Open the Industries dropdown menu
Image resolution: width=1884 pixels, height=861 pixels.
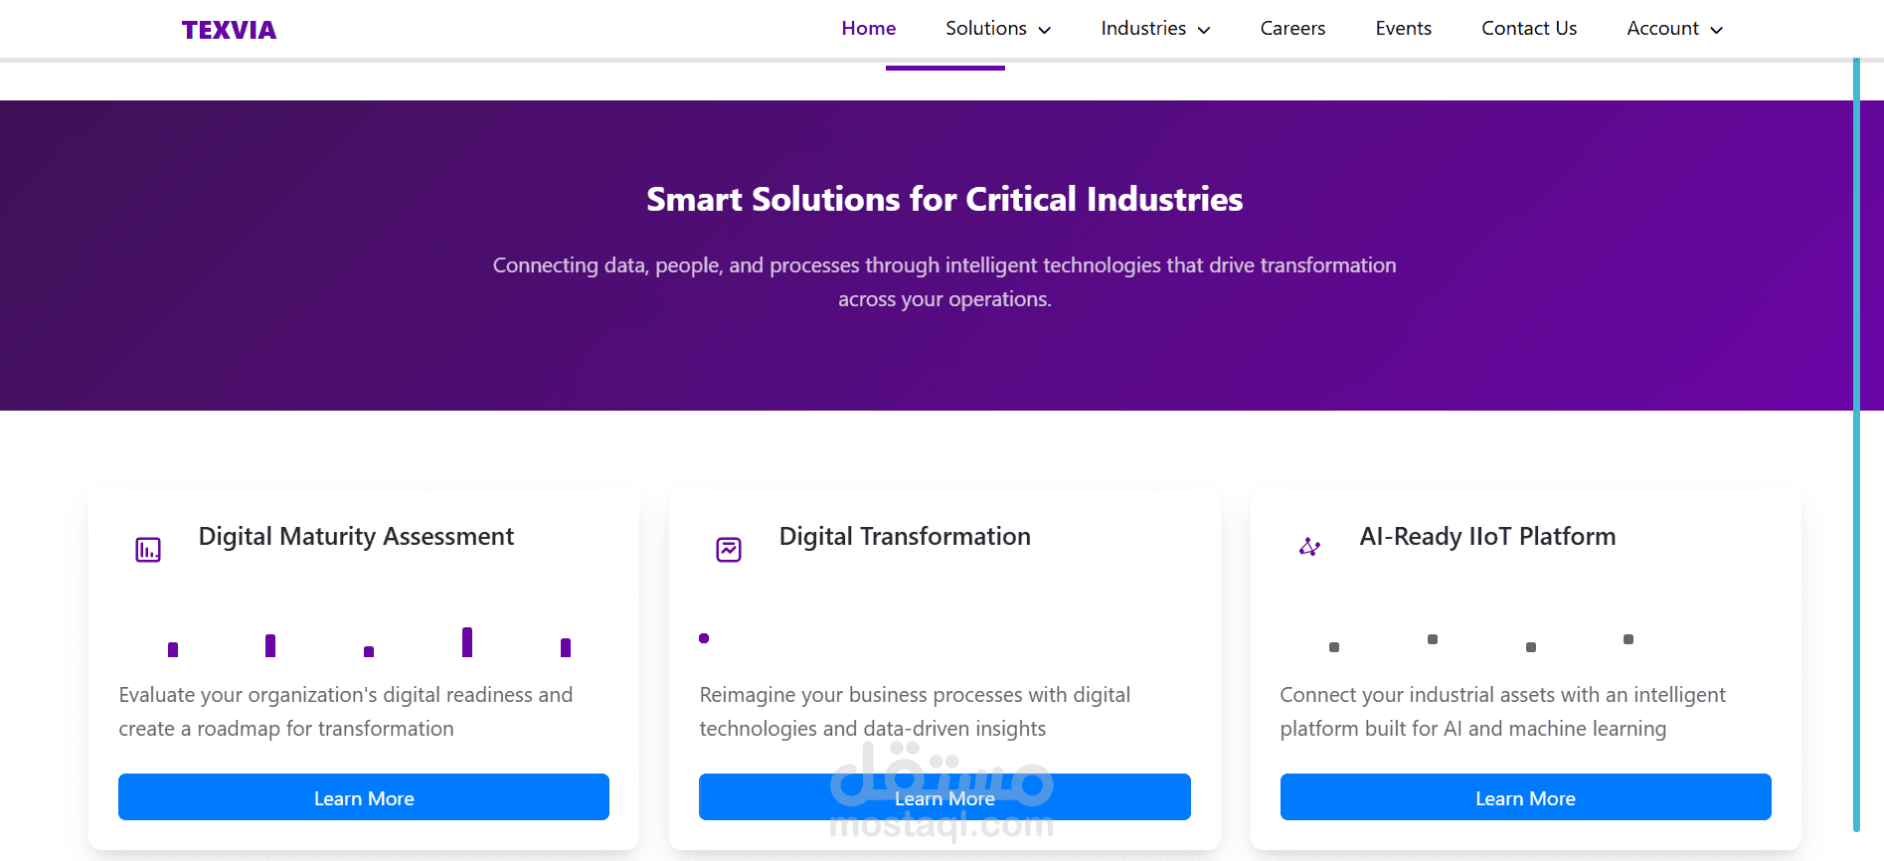[x=1143, y=29]
